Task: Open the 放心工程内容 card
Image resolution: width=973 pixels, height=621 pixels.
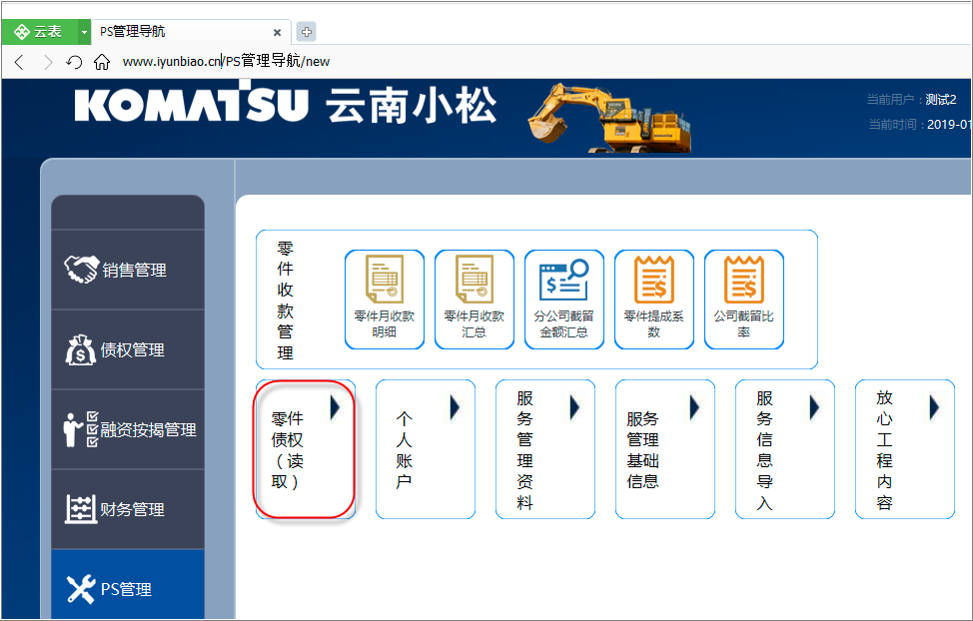Action: coord(904,449)
